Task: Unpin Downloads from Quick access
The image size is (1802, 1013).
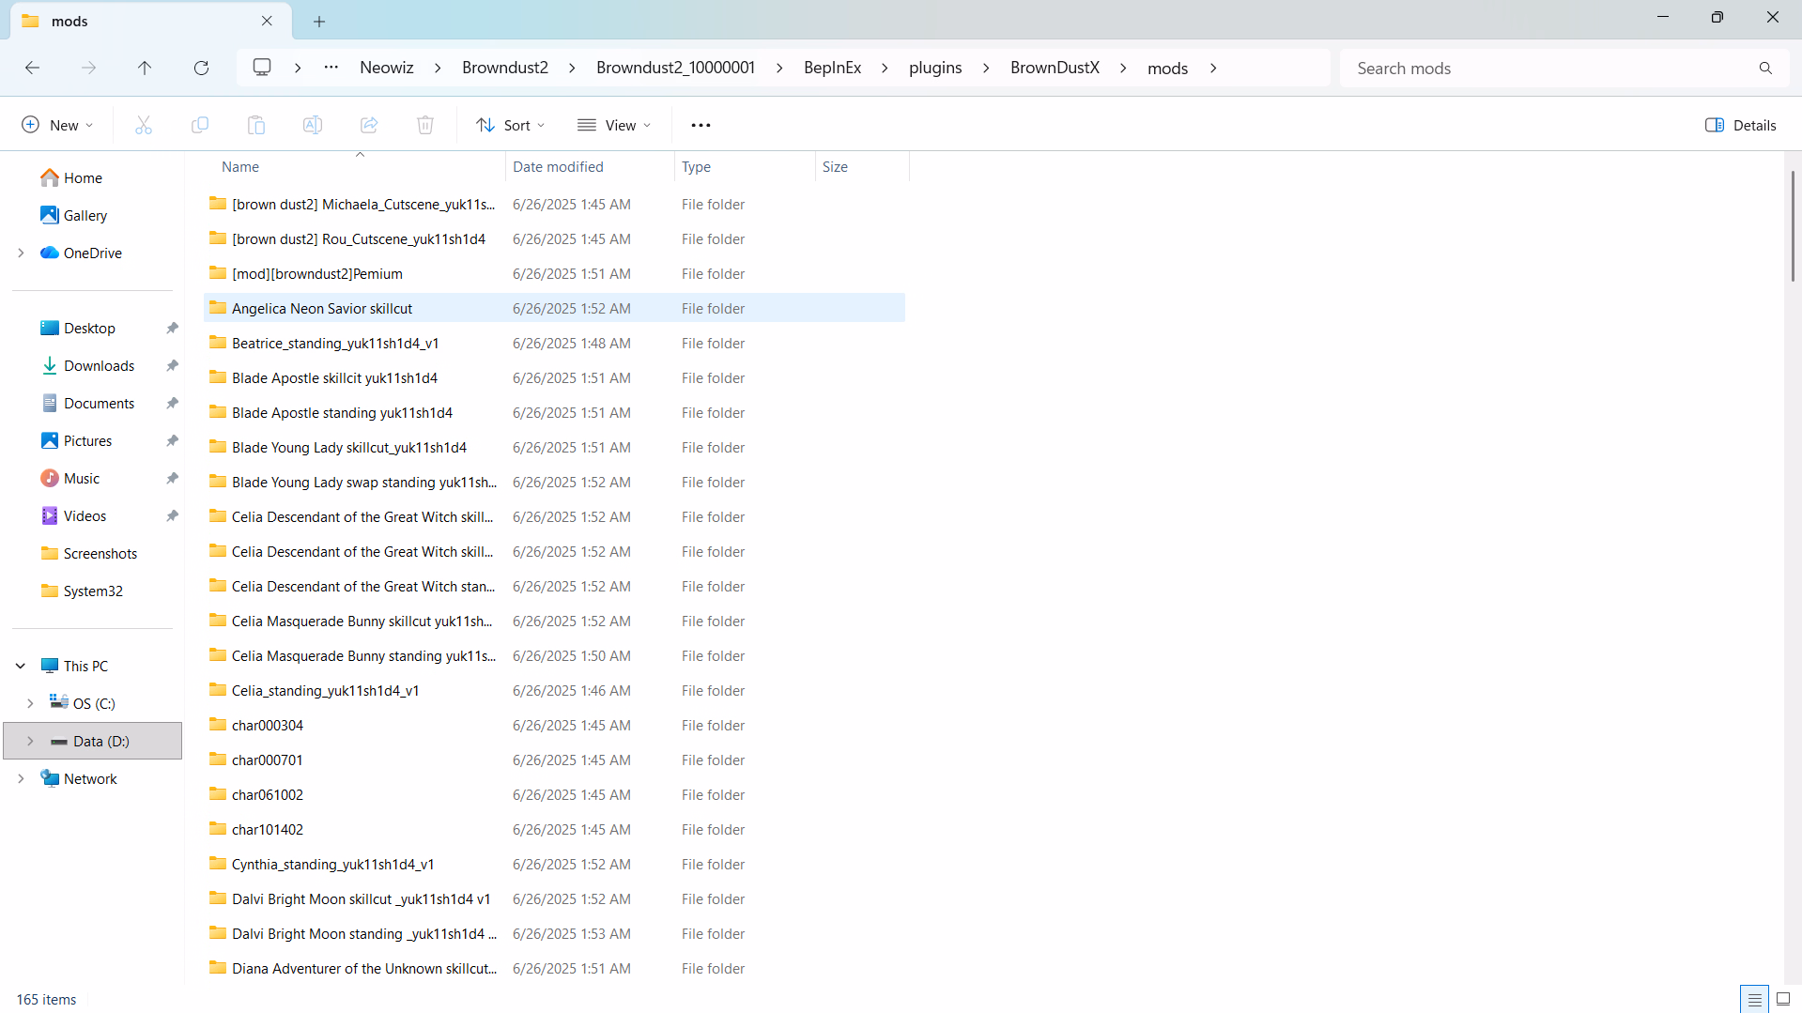Action: [x=172, y=366]
